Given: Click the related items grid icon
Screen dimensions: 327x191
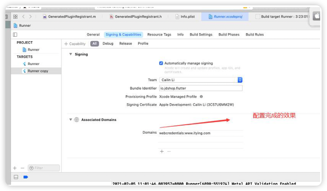Looking at the screenshot, I should pos(15,17).
